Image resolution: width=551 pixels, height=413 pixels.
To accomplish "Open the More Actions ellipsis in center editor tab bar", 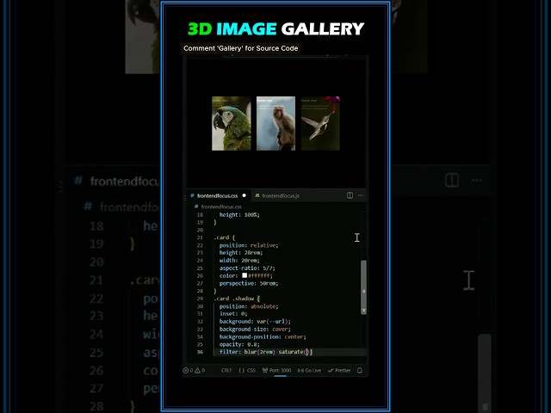I will (x=360, y=195).
